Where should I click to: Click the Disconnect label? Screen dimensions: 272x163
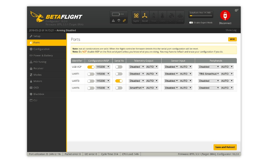(225, 23)
